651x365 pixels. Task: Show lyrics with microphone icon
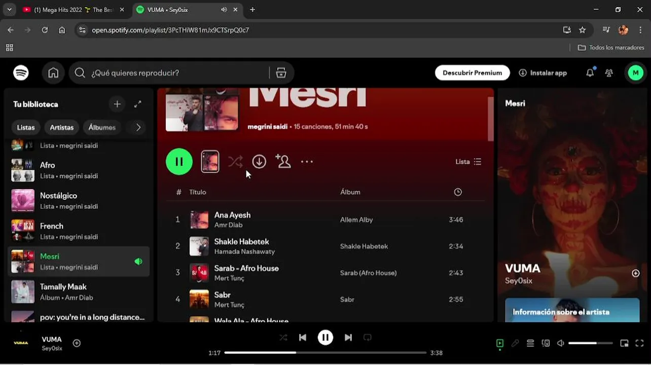tap(515, 343)
